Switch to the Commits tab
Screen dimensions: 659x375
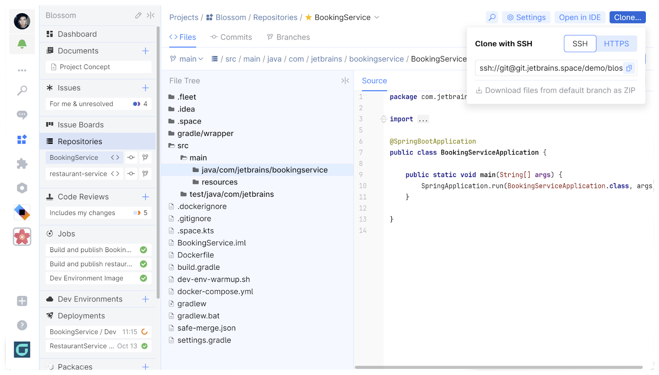click(x=231, y=37)
